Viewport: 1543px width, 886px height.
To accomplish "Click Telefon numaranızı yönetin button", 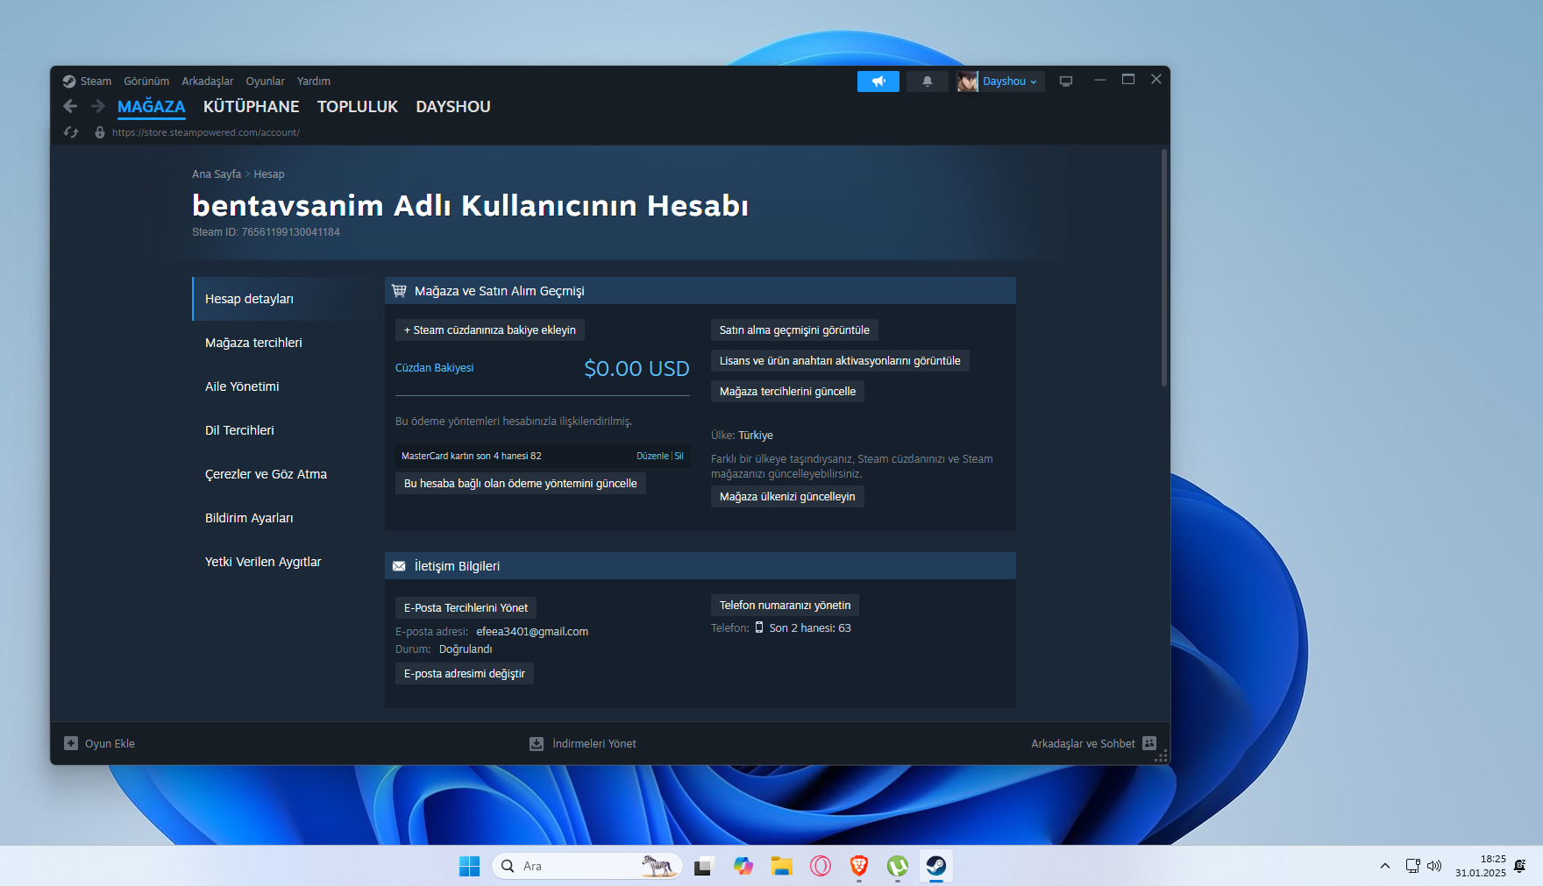I will pyautogui.click(x=785, y=606).
